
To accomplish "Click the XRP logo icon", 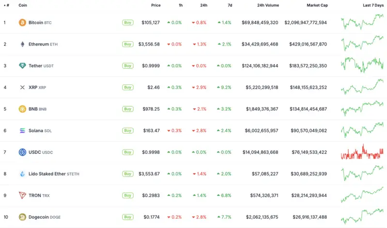I will [x=22, y=87].
